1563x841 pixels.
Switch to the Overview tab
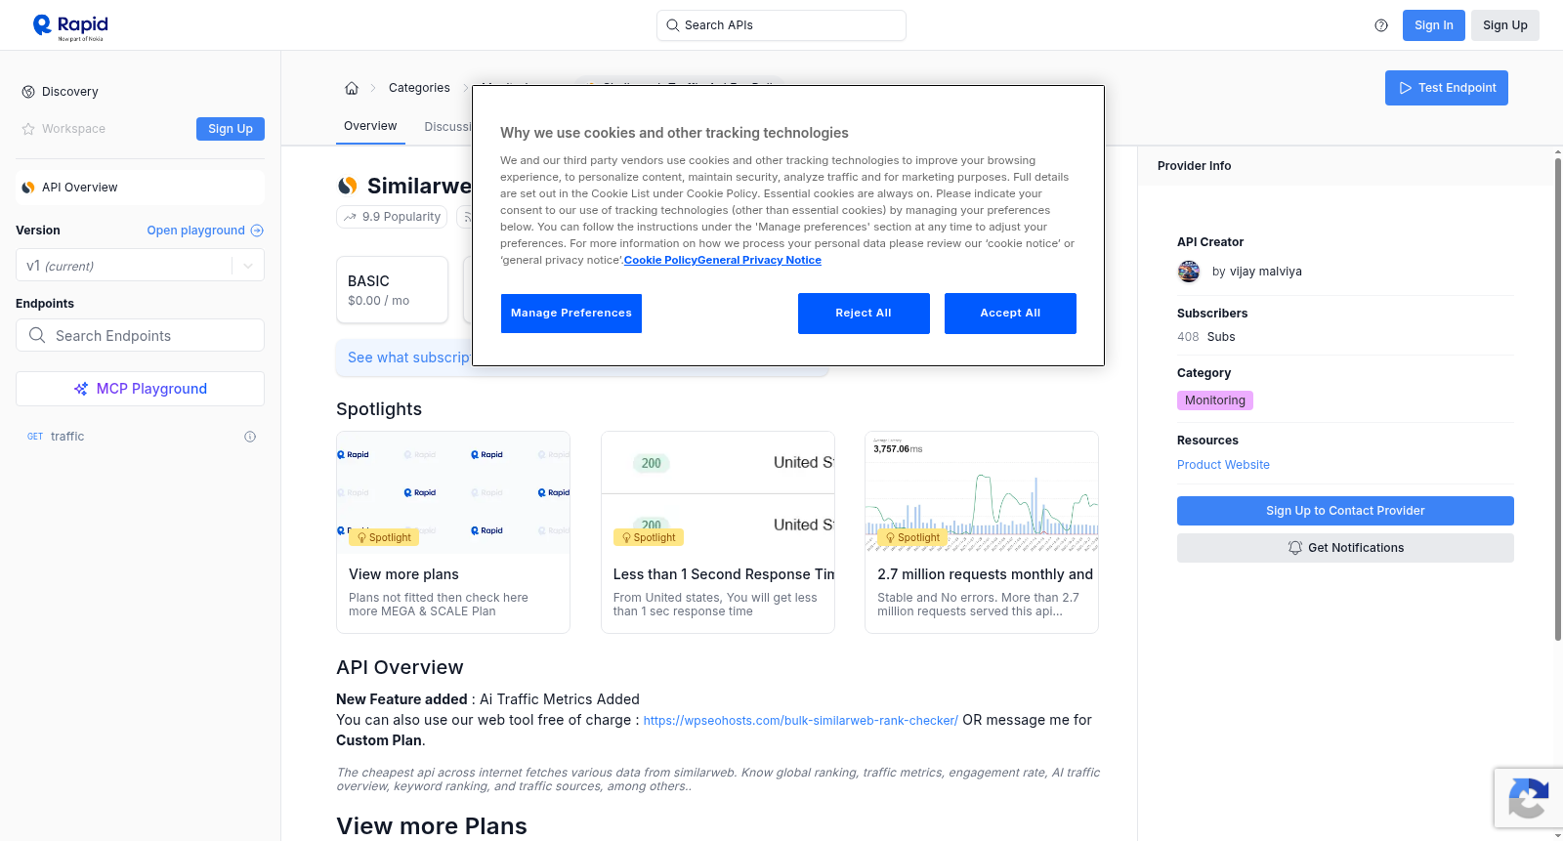(x=370, y=126)
